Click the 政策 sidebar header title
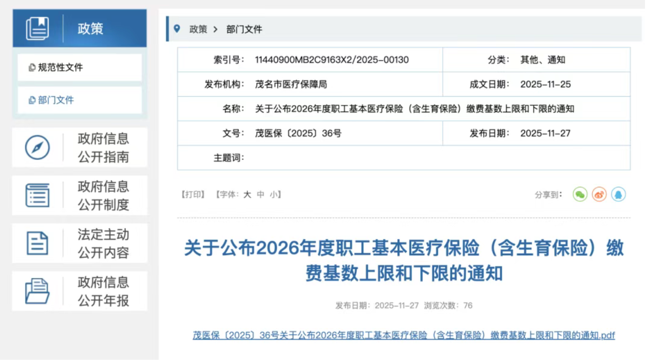 click(90, 29)
